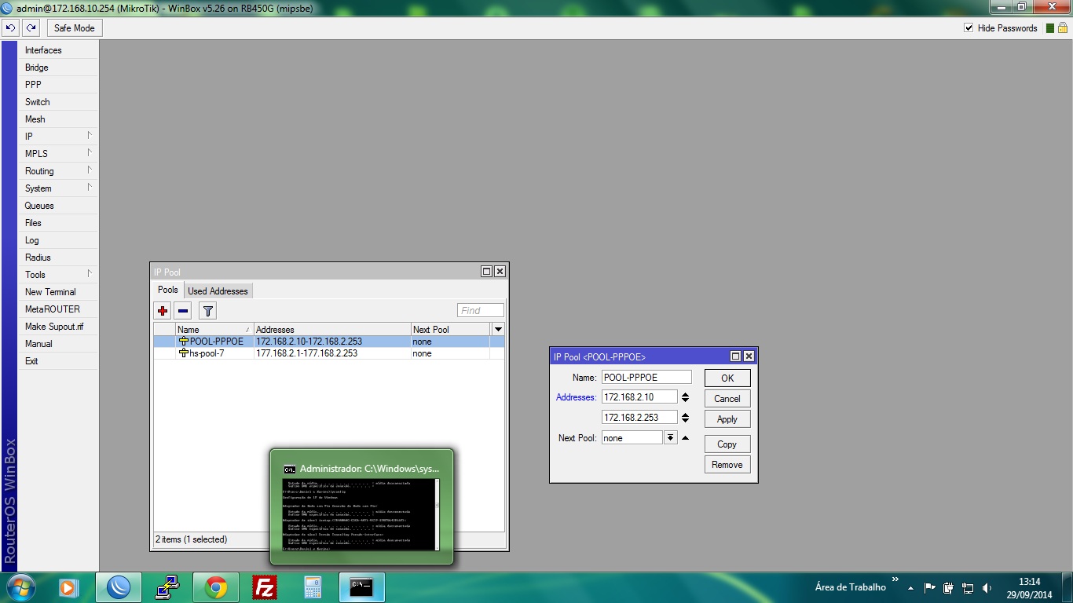Launch Google Chrome from the taskbar
This screenshot has width=1073, height=603.
[216, 587]
